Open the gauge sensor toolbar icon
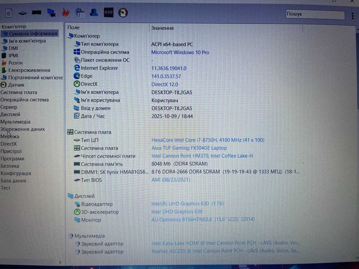 (x=123, y=13)
